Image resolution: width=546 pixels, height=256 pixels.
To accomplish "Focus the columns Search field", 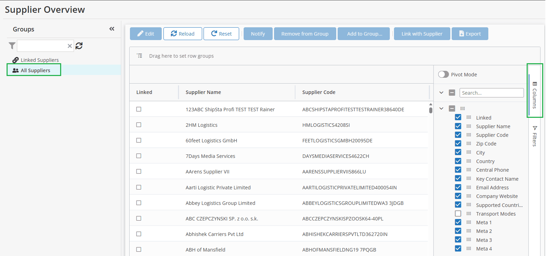I will [491, 93].
